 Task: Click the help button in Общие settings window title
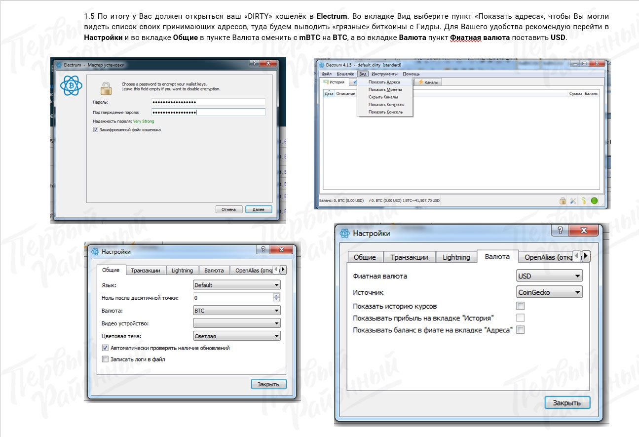(x=263, y=250)
